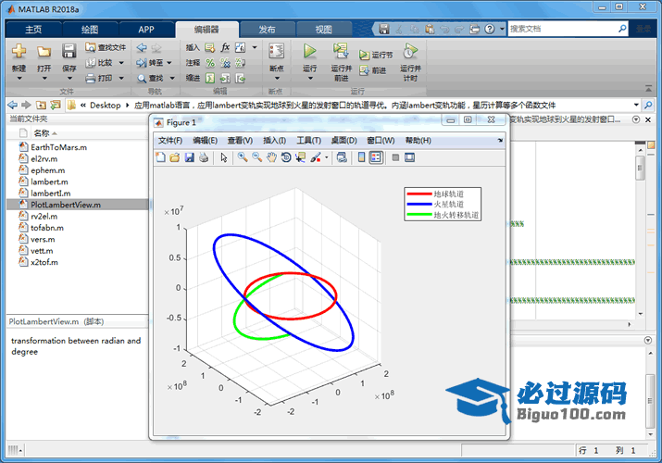Screen dimensions: 662x463
Task: Click the green Run (运行) button
Action: pos(310,53)
